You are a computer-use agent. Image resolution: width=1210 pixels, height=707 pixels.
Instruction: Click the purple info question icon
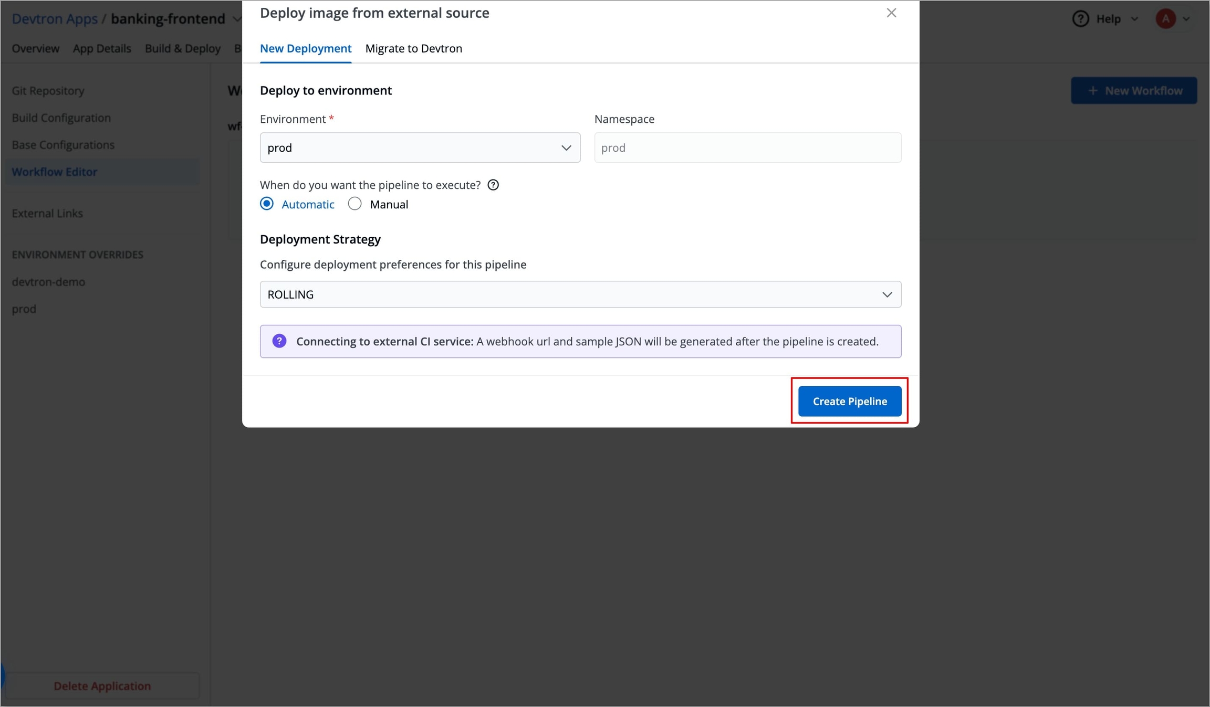(x=279, y=342)
